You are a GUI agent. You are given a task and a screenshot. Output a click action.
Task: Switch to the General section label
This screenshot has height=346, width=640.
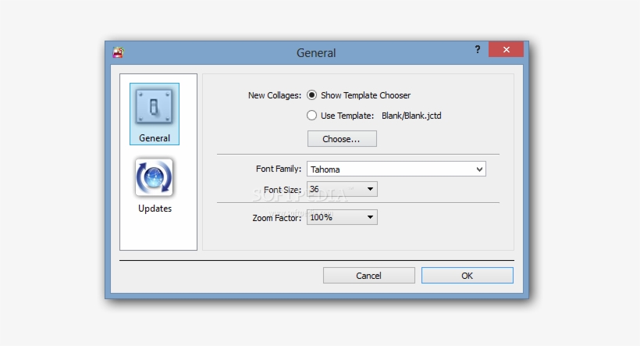pyautogui.click(x=155, y=138)
